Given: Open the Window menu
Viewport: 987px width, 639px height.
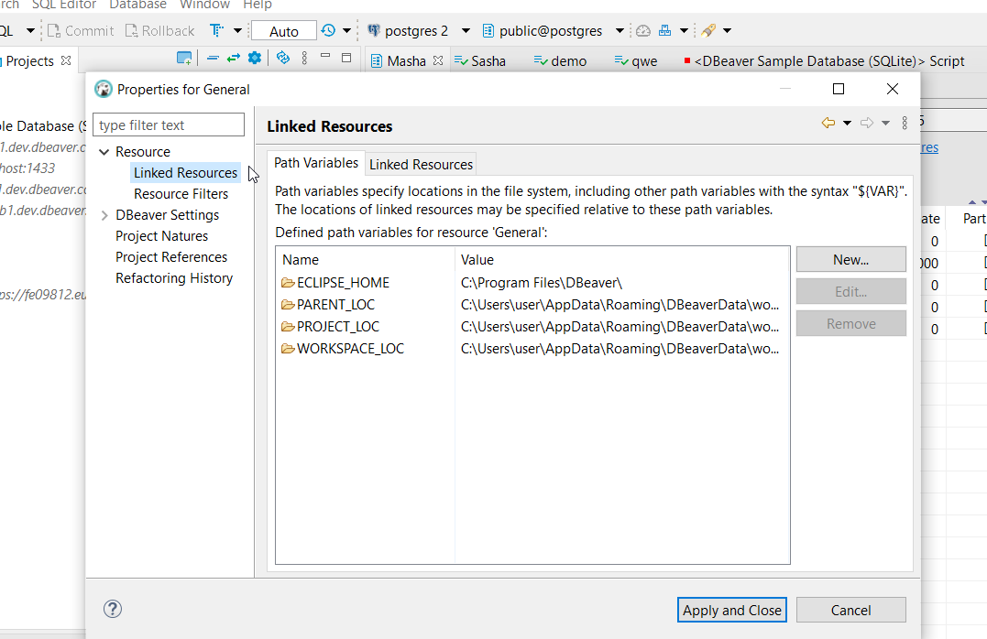Looking at the screenshot, I should pyautogui.click(x=204, y=5).
